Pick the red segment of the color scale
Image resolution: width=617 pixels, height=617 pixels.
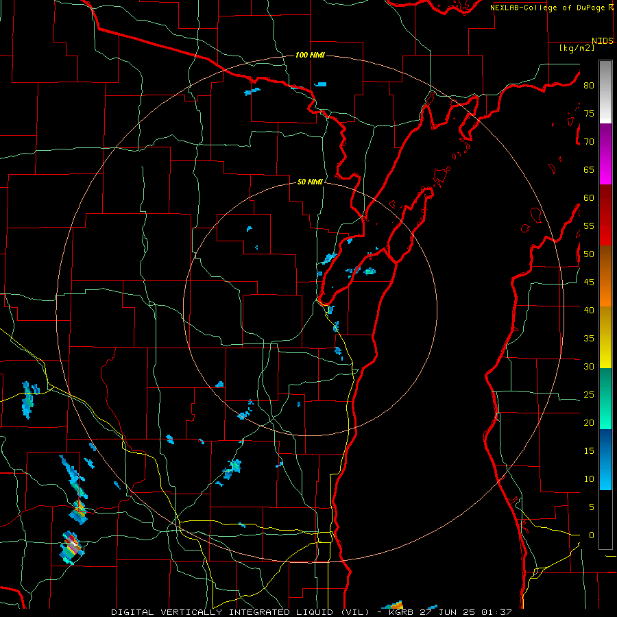[605, 215]
